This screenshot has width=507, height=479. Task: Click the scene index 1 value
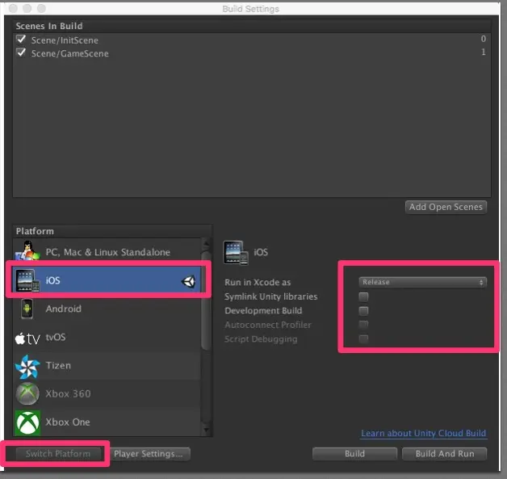pos(484,52)
